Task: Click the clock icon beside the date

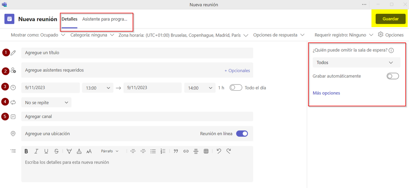Action: point(13,88)
